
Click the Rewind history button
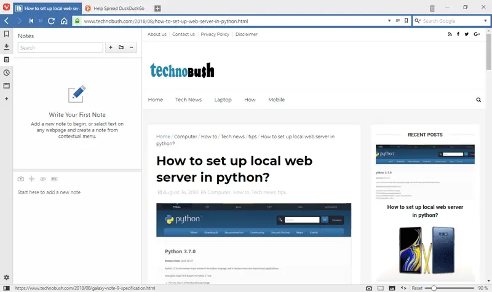point(31,21)
